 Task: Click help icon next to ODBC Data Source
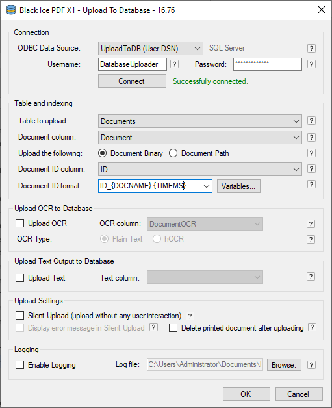311,48
